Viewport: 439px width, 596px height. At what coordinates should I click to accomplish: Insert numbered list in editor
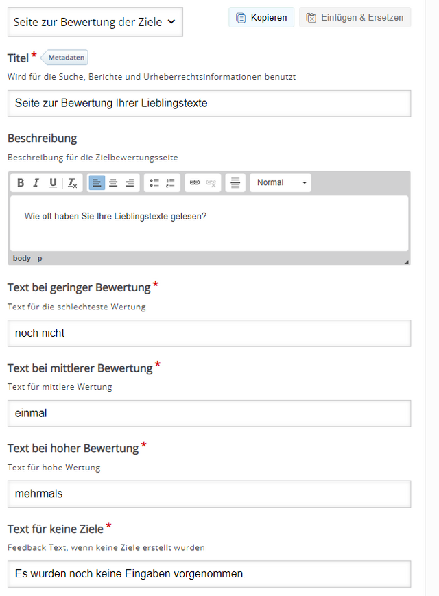coord(170,183)
